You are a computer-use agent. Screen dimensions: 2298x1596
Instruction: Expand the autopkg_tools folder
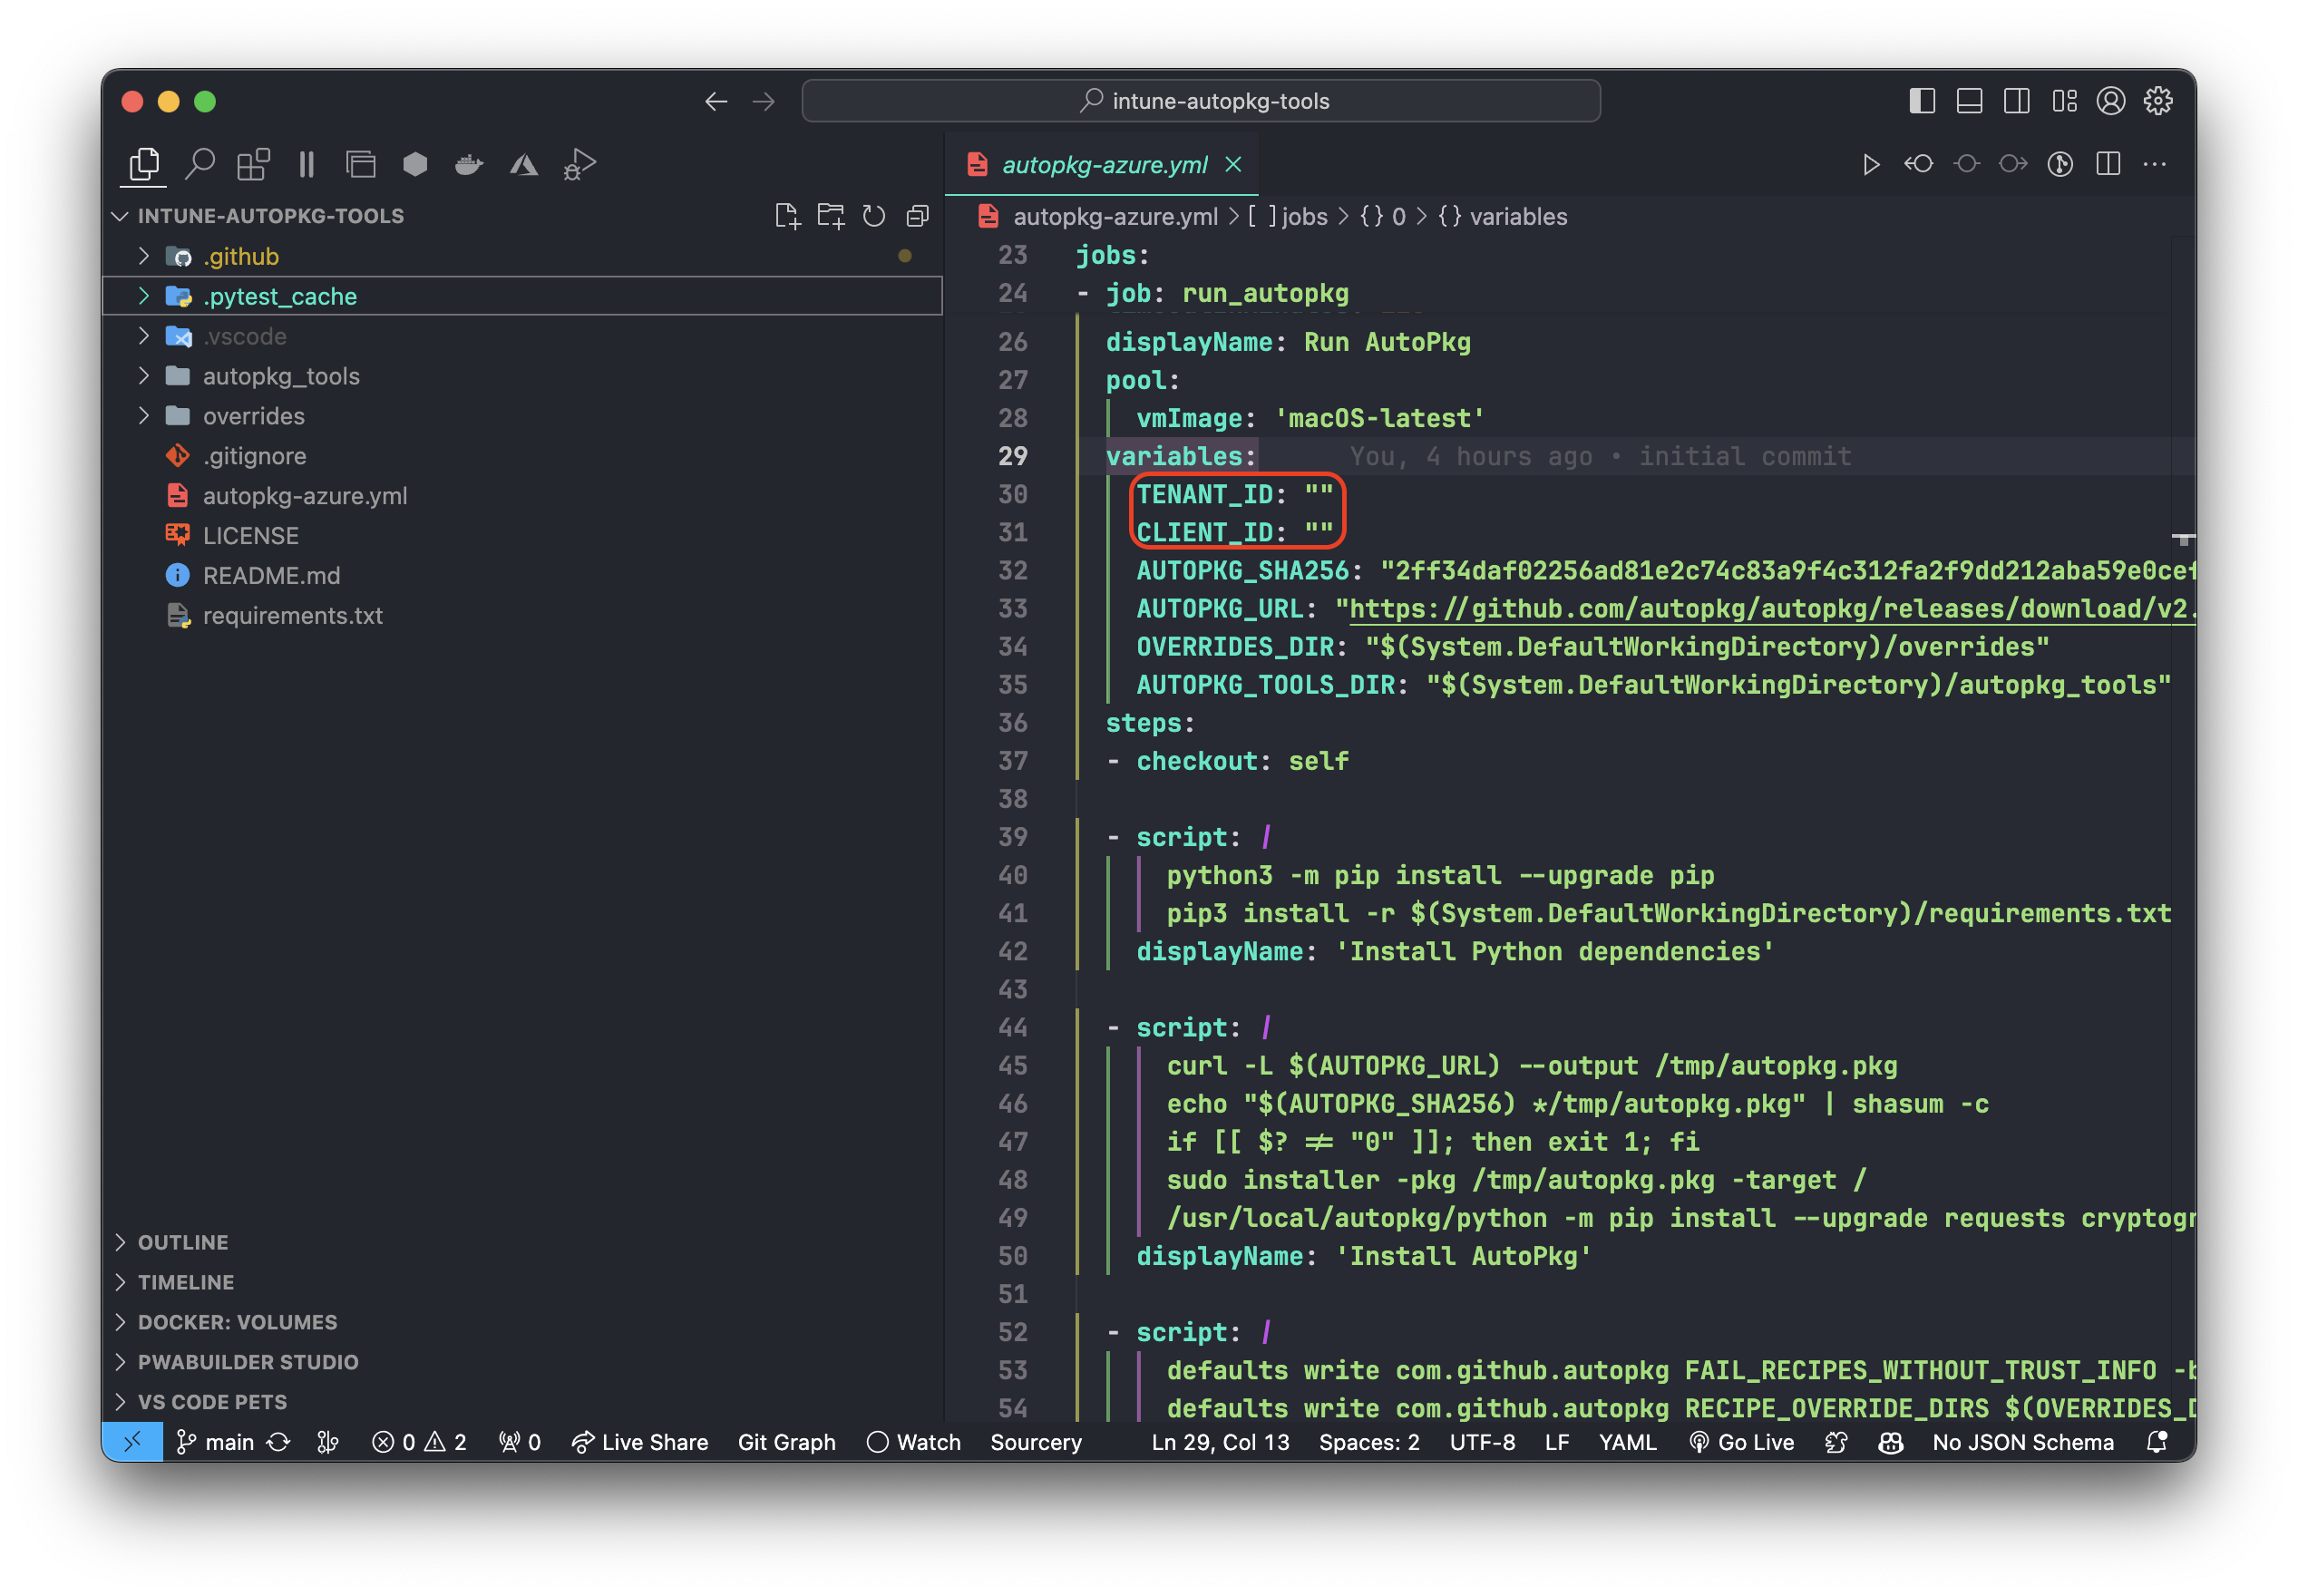click(x=280, y=376)
